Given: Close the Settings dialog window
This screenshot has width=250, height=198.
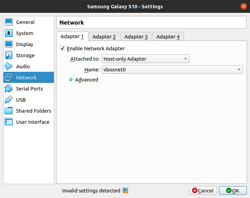Looking at the screenshot, I should click(x=243, y=6).
